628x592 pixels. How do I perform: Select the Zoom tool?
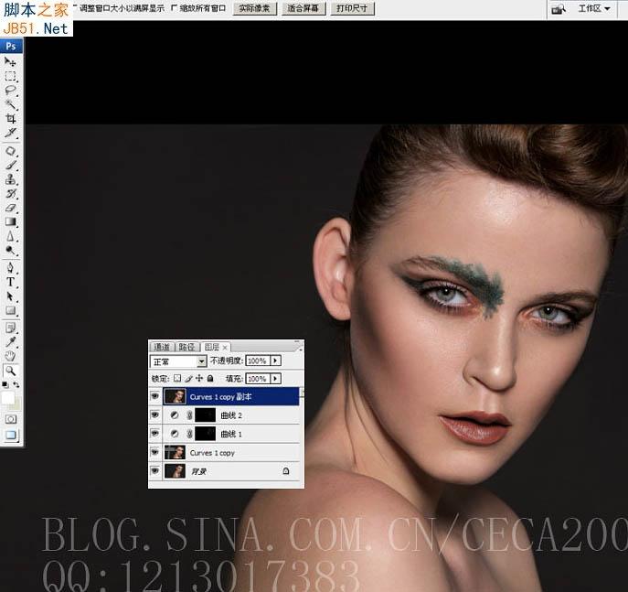10,371
